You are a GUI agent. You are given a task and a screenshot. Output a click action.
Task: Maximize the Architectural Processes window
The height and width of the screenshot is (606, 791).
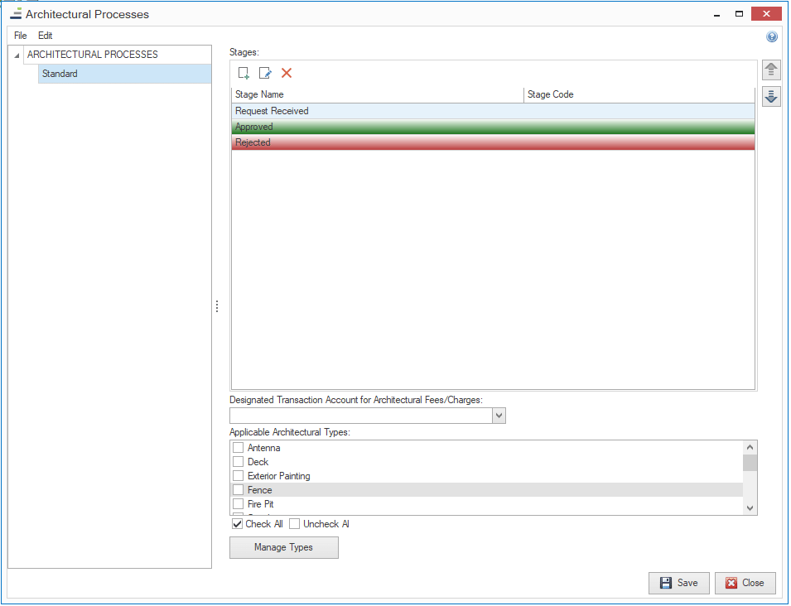(x=739, y=14)
